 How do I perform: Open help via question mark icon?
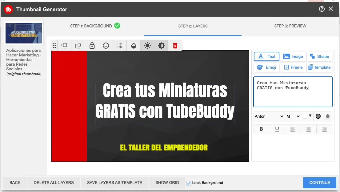point(322,9)
